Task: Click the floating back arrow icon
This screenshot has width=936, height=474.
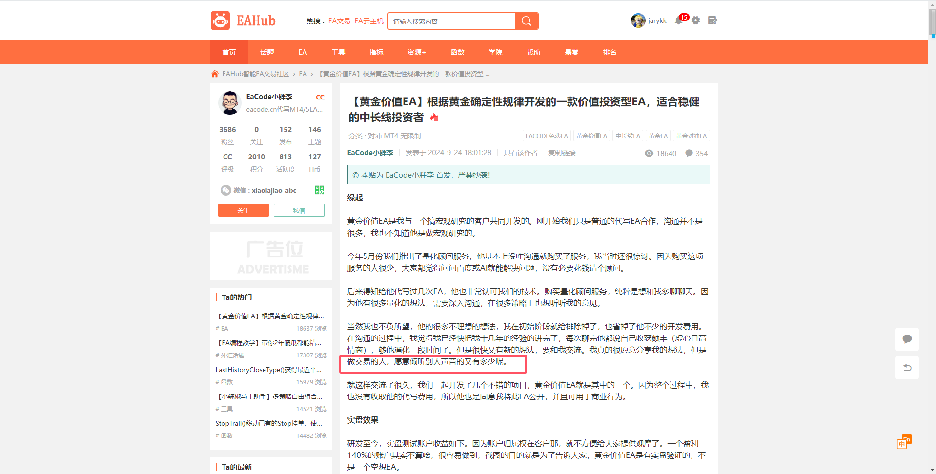Action: click(x=907, y=368)
